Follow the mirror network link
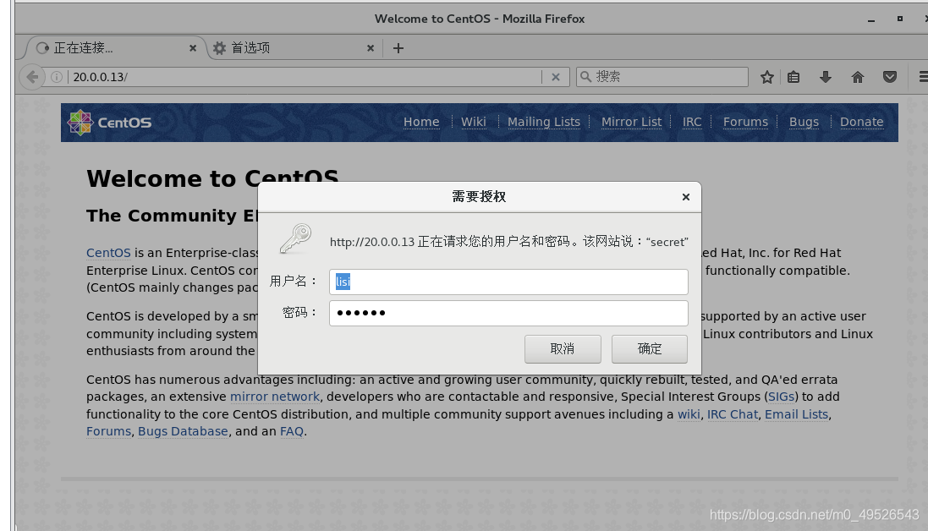Viewport: 928px width, 531px height. [x=275, y=397]
